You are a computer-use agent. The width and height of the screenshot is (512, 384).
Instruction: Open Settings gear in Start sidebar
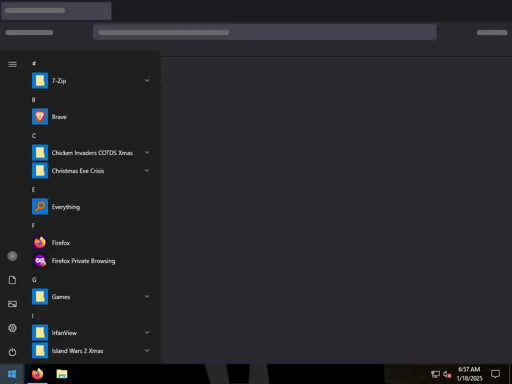pyautogui.click(x=12, y=328)
